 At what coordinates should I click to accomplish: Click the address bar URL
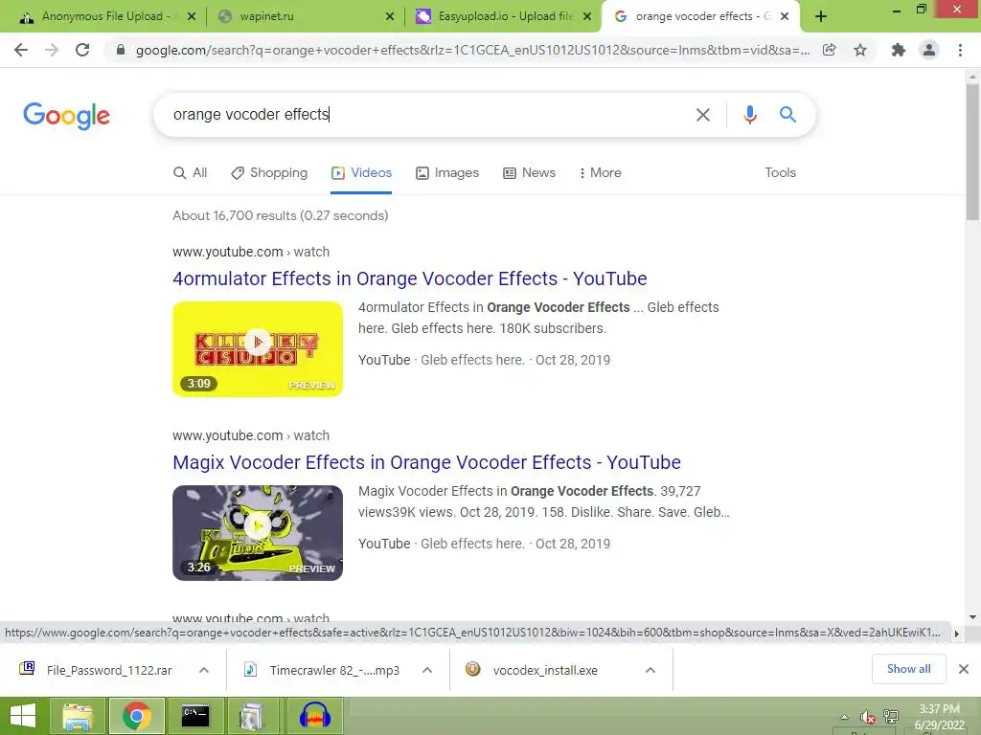tap(472, 50)
